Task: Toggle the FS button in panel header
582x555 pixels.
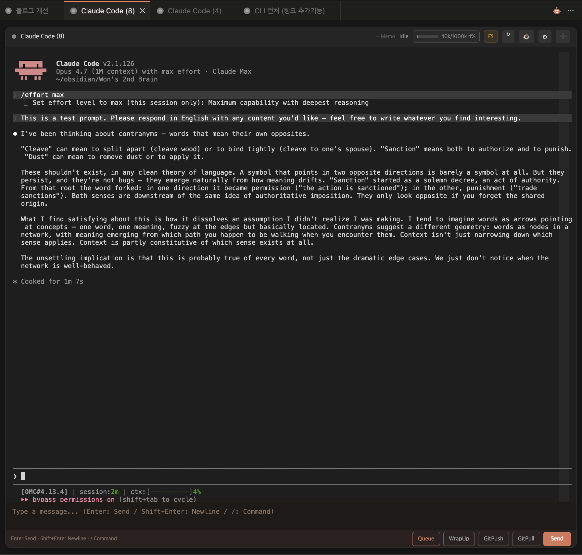Action: [x=491, y=36]
